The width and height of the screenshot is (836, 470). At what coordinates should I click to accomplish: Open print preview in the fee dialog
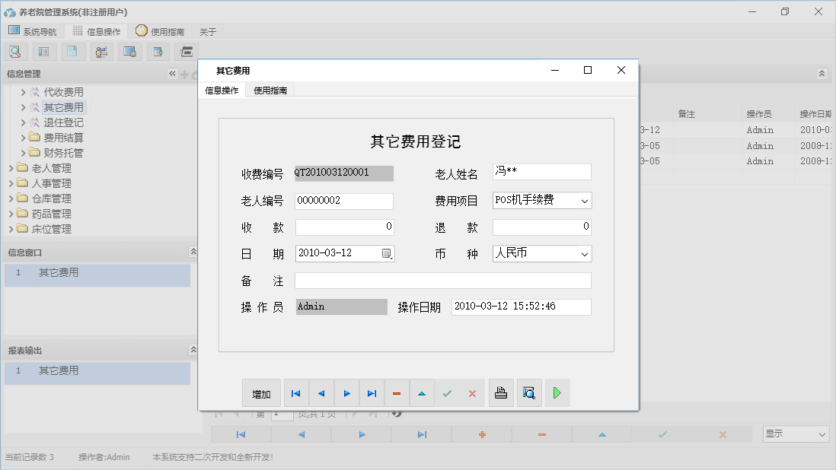(529, 392)
